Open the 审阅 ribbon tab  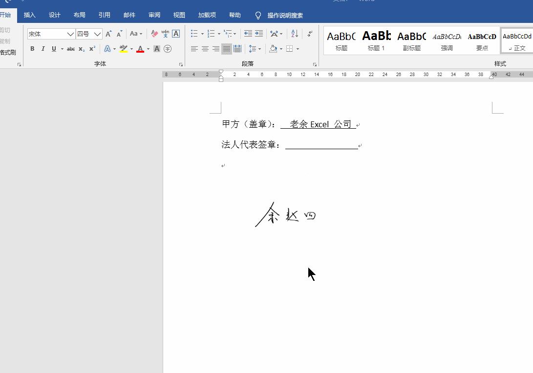click(x=154, y=15)
